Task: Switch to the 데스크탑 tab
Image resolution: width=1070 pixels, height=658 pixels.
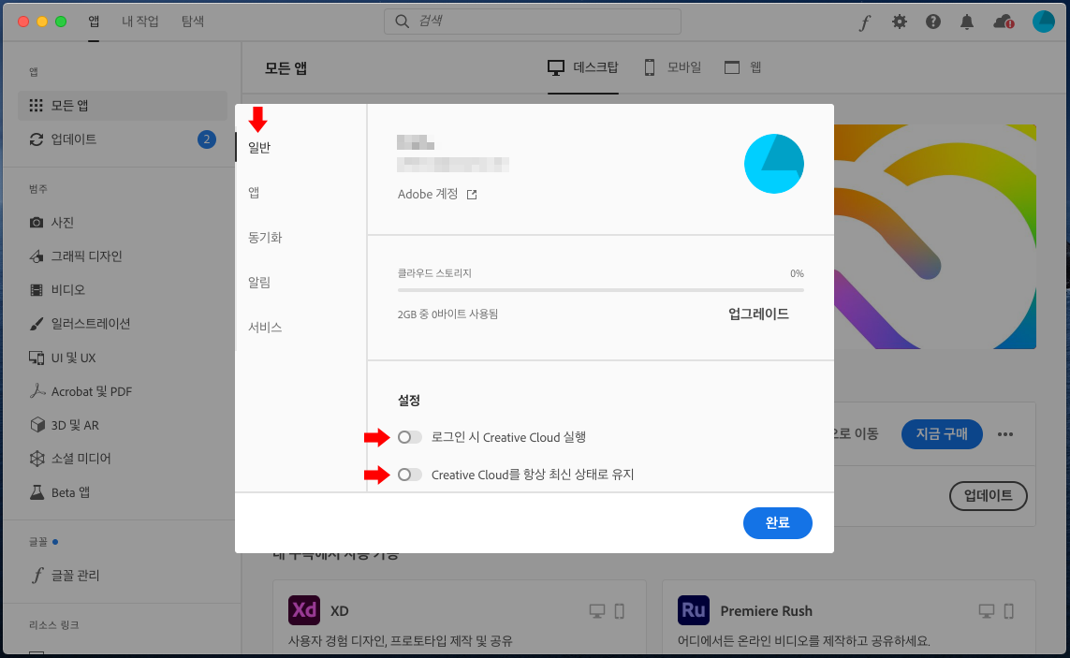Action: 583,67
